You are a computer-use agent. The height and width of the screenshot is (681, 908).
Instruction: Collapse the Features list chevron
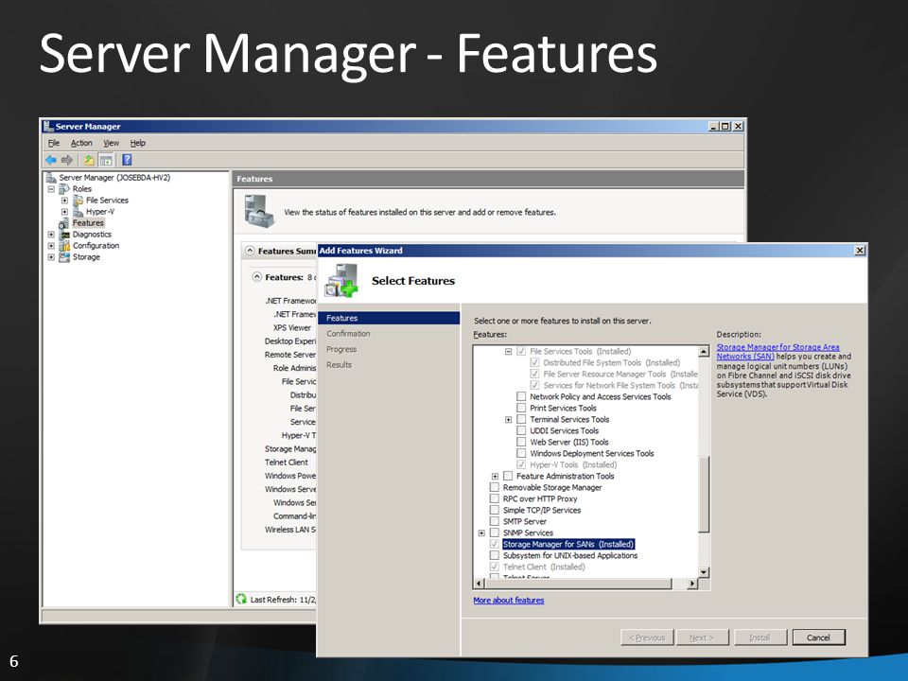256,277
